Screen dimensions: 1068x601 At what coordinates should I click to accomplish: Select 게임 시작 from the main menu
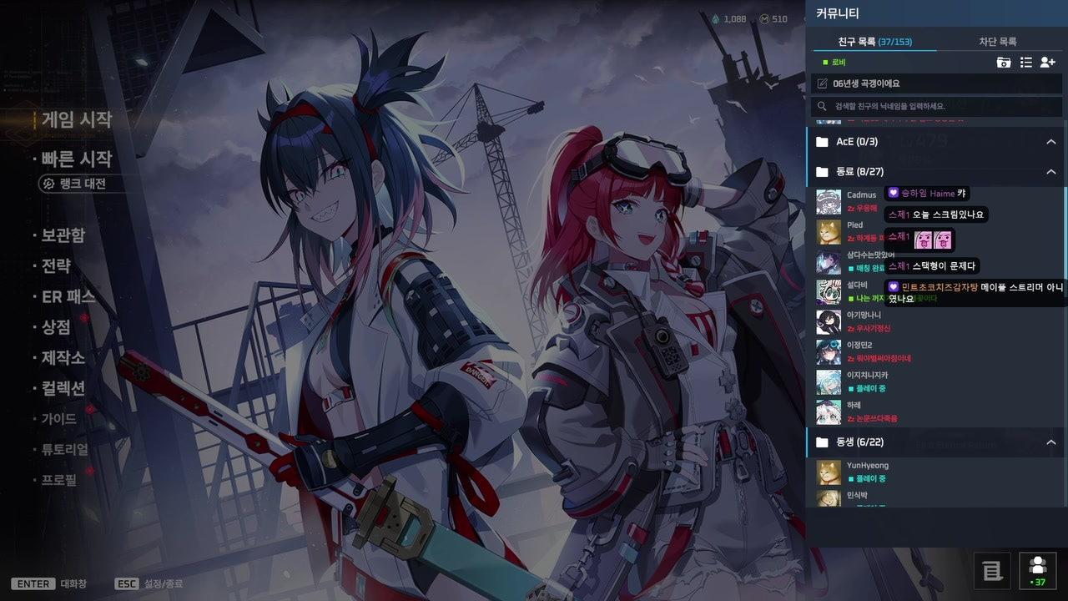tap(77, 120)
